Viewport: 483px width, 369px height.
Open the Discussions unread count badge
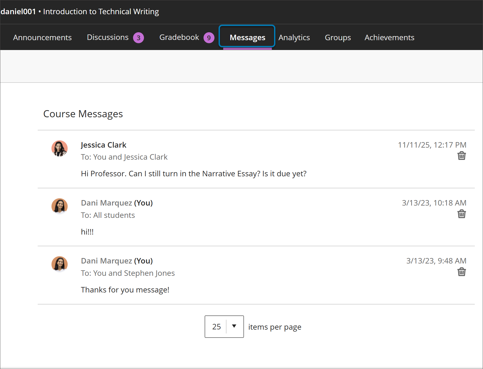point(139,37)
